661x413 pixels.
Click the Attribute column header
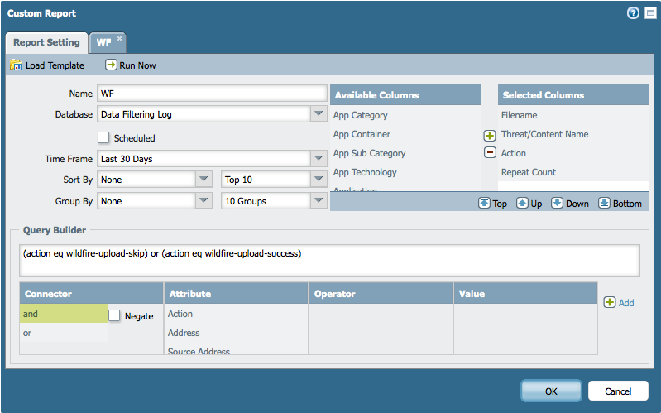click(x=236, y=294)
